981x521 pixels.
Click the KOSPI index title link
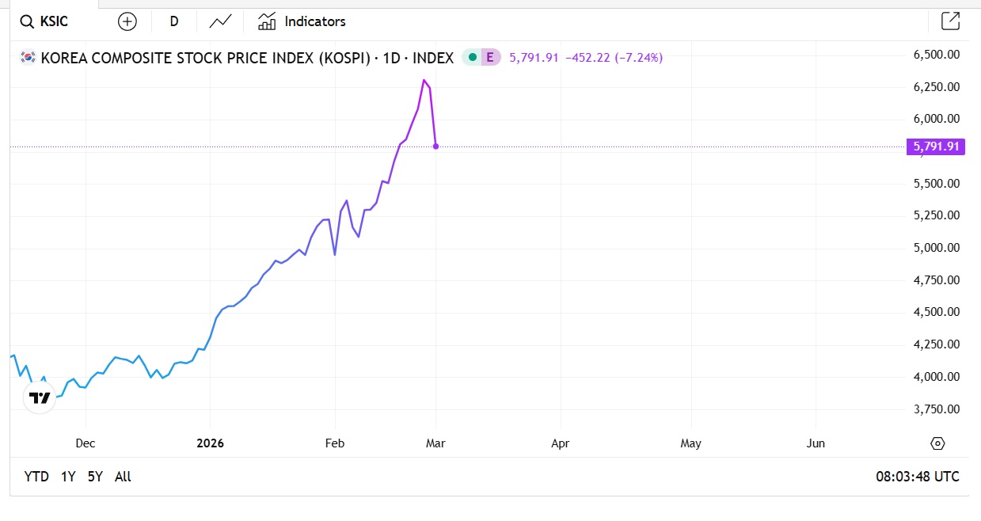(x=247, y=57)
